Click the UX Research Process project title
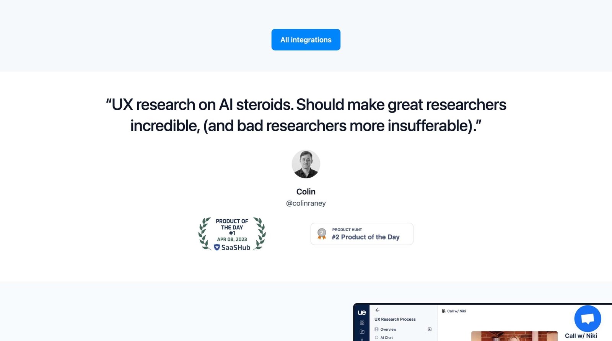The image size is (612, 341). pyautogui.click(x=395, y=319)
